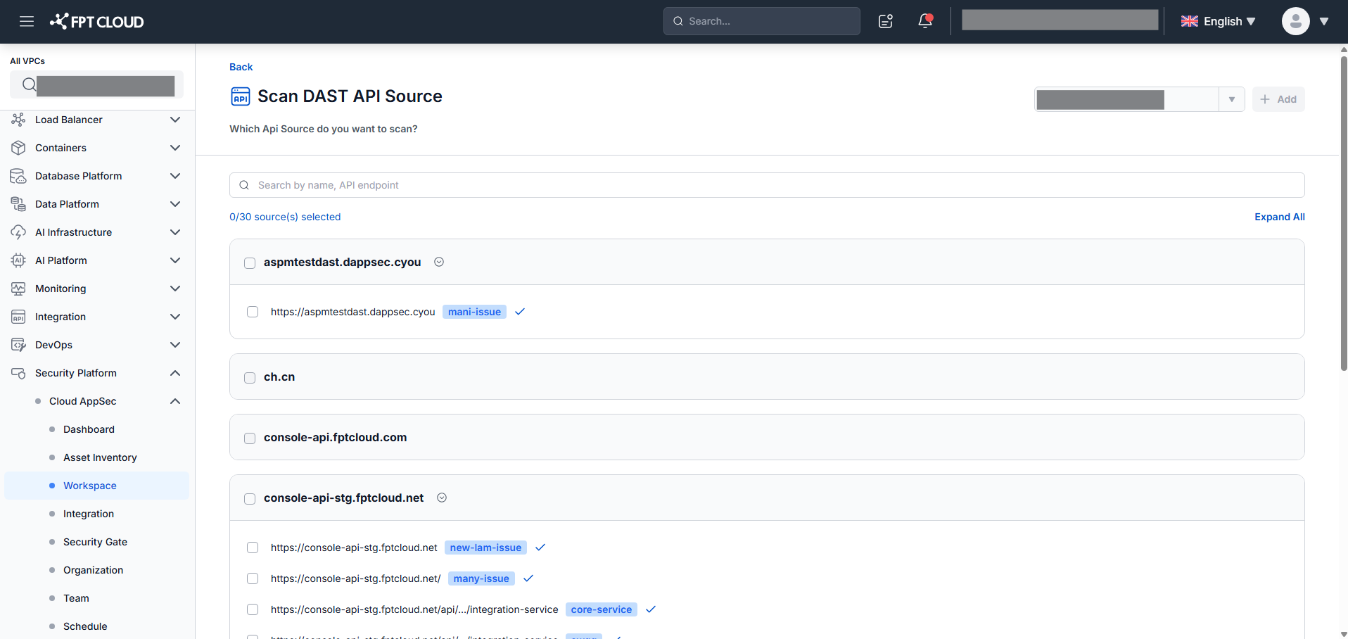The width and height of the screenshot is (1348, 639).
Task: Open the dropdown arrow beside the Add button
Action: point(1232,99)
